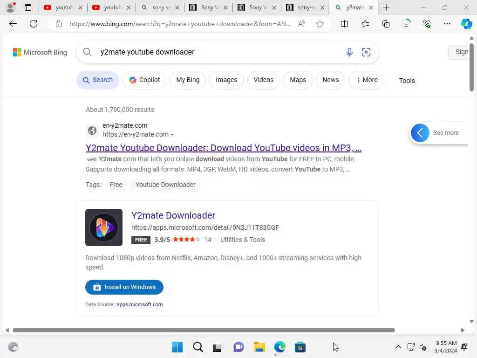Open Read aloud icon in address bar

click(x=301, y=24)
